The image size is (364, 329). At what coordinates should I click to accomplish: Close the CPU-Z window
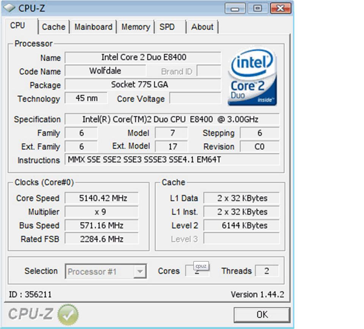tap(281, 9)
